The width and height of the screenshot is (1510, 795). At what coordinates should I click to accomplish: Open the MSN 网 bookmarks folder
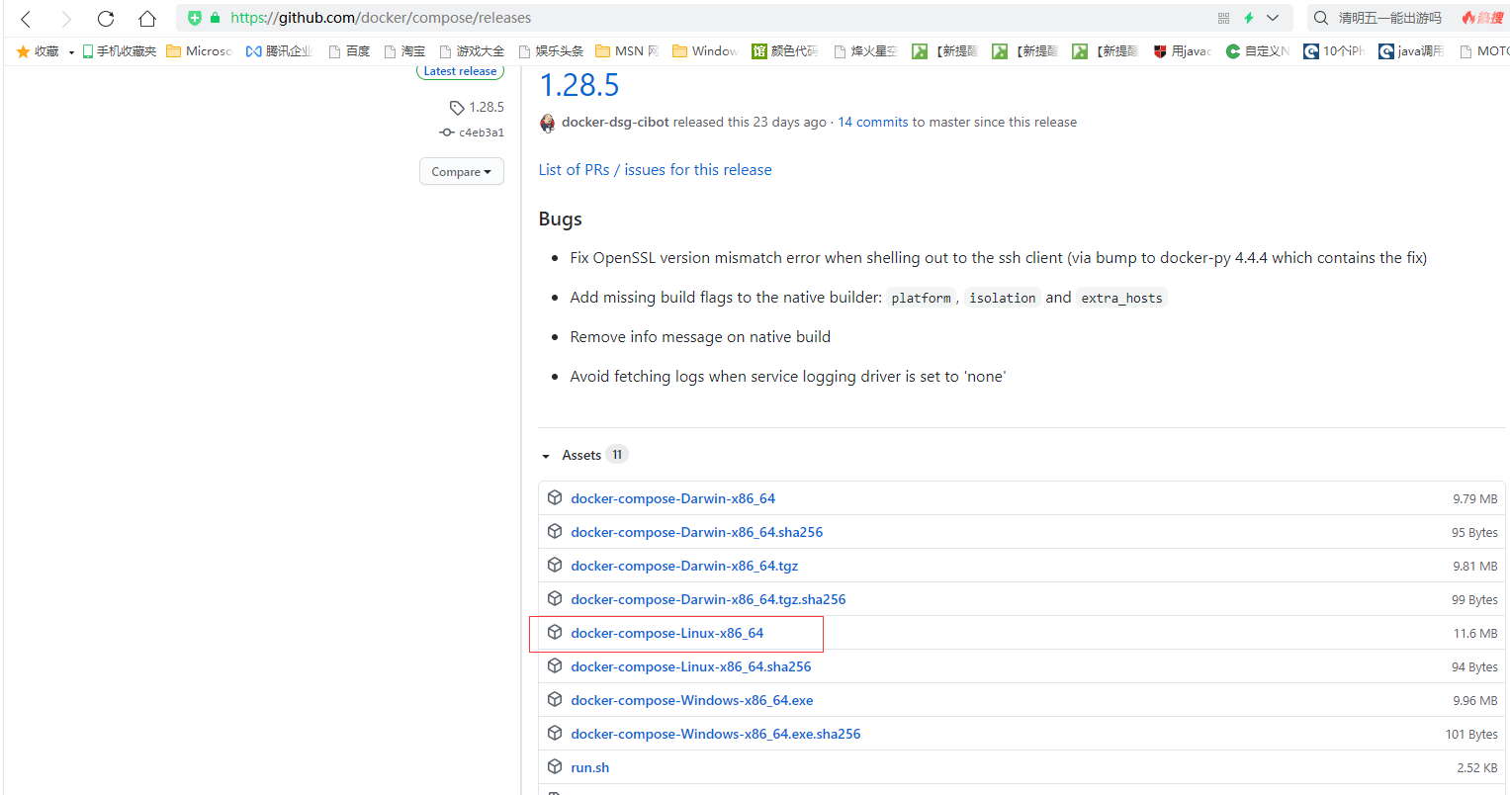[x=627, y=51]
